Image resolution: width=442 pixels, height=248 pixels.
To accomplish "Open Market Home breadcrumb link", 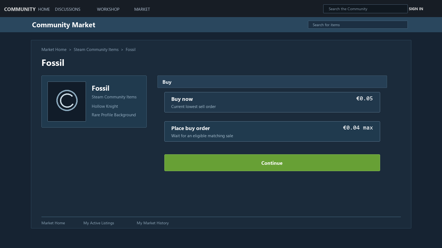I will [54, 50].
